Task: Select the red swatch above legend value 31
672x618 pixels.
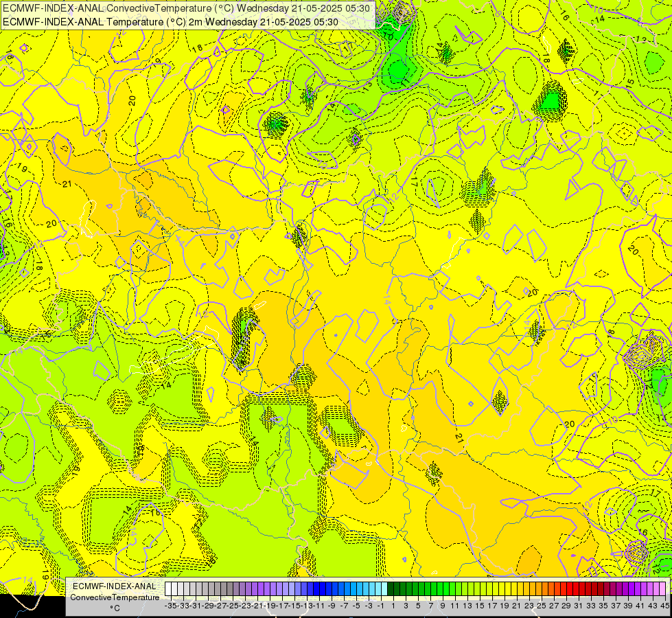Action: coord(576,588)
